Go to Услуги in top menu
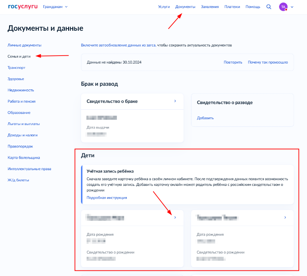The height and width of the screenshot is (276, 307). click(x=164, y=7)
